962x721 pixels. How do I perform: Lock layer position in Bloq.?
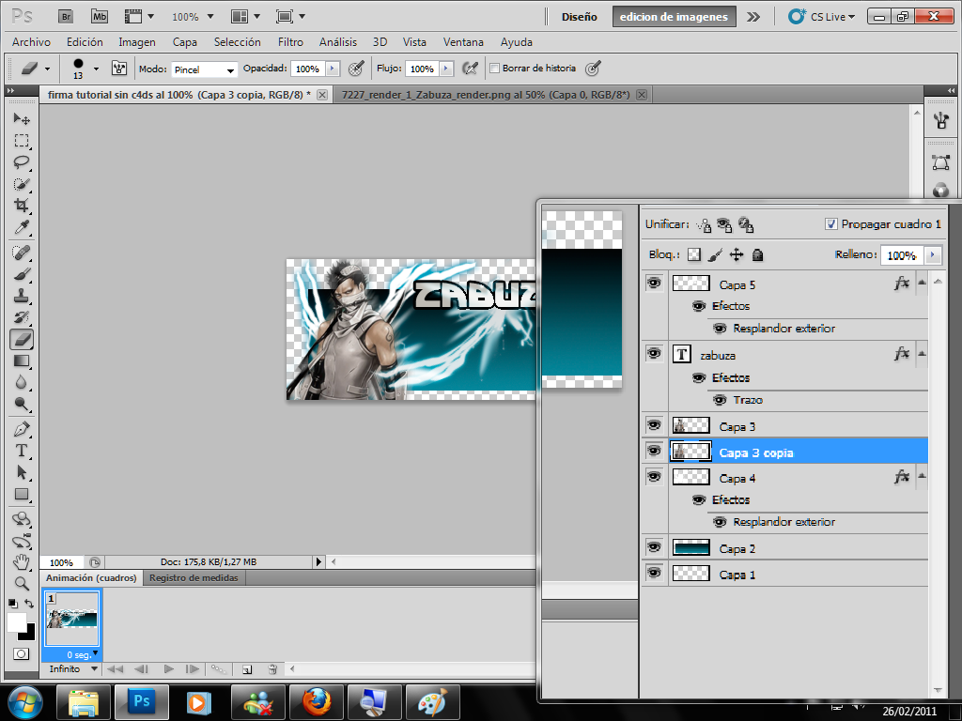point(737,254)
